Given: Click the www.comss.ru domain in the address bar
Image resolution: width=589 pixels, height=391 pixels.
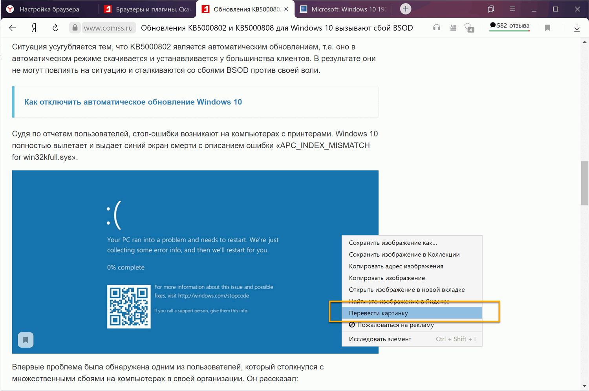Looking at the screenshot, I should pos(108,28).
